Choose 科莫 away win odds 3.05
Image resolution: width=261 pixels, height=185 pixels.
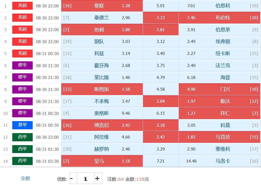pos(219,125)
